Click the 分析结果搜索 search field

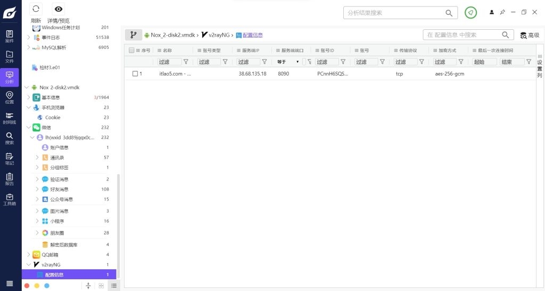pos(394,13)
